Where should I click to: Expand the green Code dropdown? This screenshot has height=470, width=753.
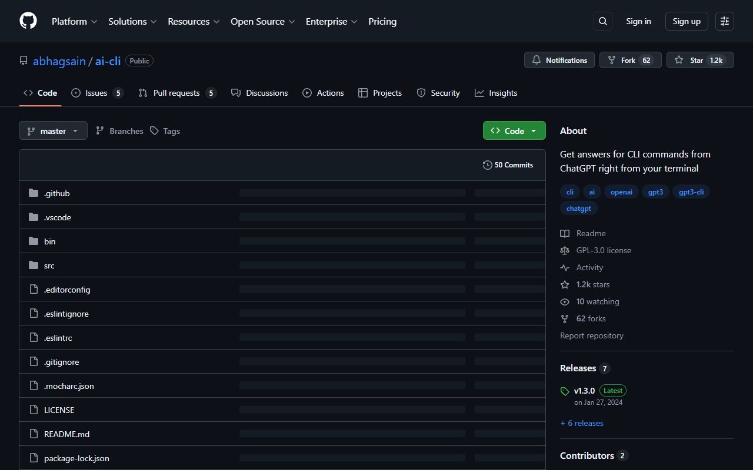coord(514,130)
